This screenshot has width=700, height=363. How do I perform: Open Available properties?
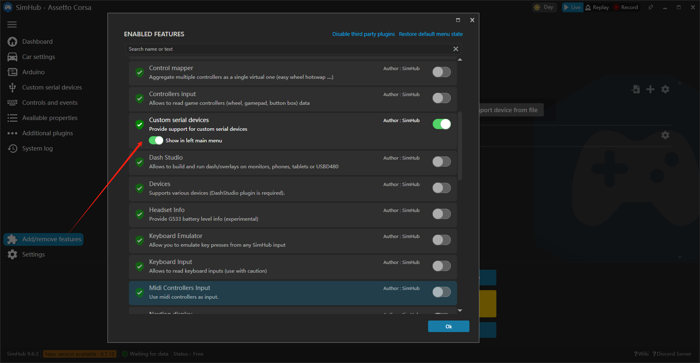(x=50, y=118)
